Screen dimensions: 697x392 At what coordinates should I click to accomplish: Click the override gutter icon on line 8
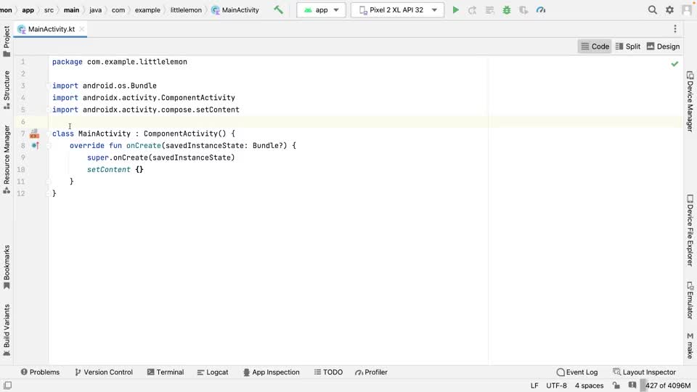[34, 146]
